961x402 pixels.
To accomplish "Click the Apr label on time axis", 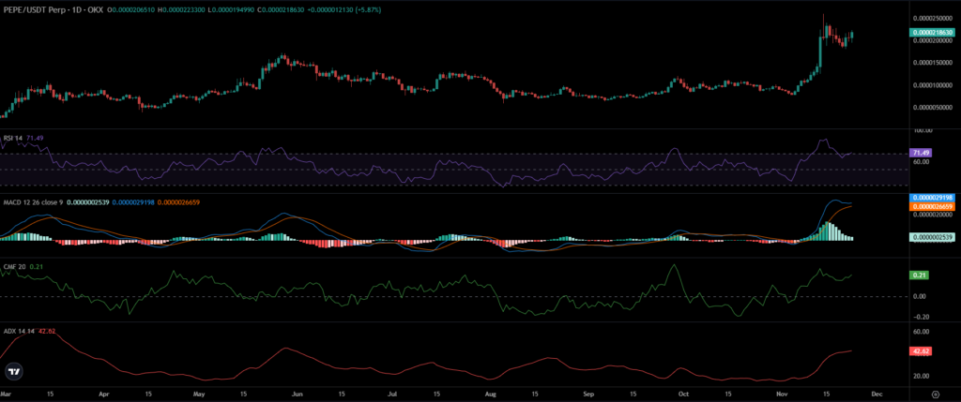I will [103, 395].
